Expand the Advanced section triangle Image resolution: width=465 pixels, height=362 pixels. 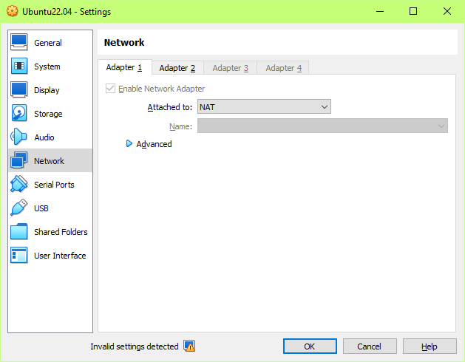click(129, 144)
